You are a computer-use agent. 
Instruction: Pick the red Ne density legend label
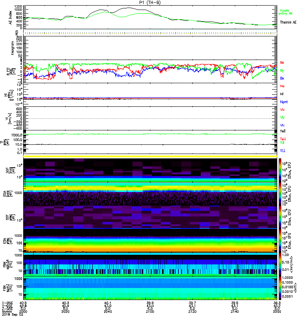[x=282, y=86]
